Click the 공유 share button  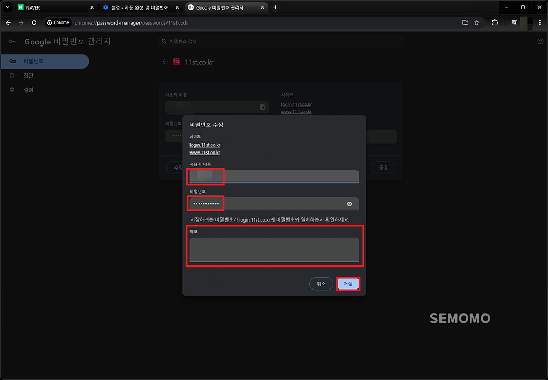[384, 168]
